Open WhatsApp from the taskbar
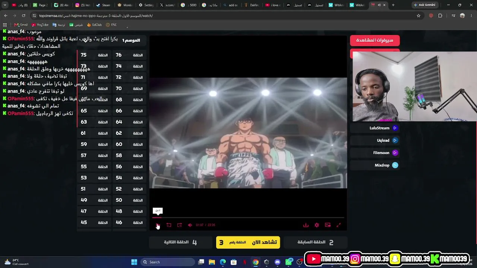This screenshot has width=477, height=268. coord(290,262)
